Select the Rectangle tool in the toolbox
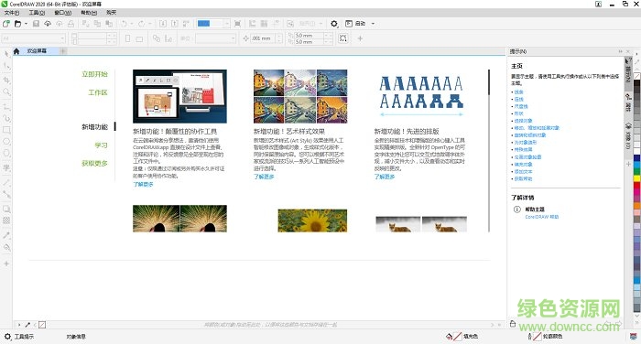 [x=6, y=130]
